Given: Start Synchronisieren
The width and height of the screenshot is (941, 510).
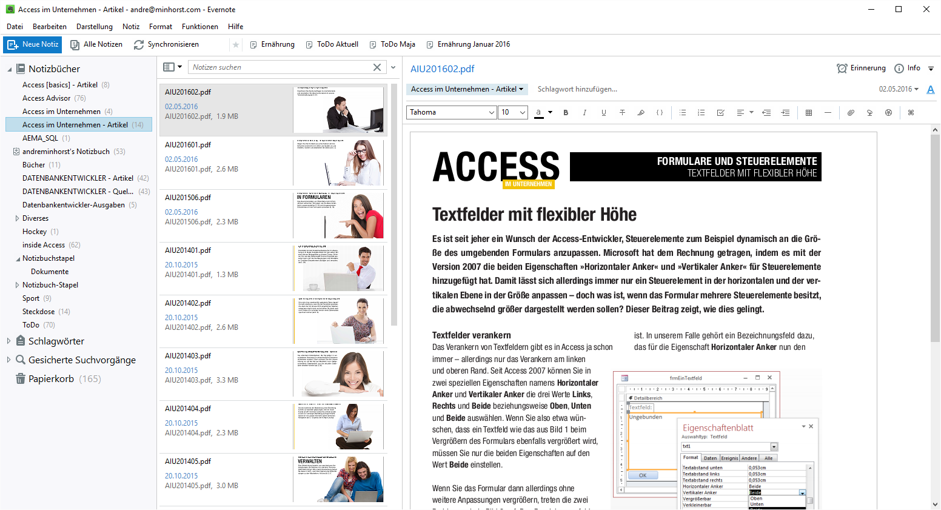Looking at the screenshot, I should tap(166, 44).
